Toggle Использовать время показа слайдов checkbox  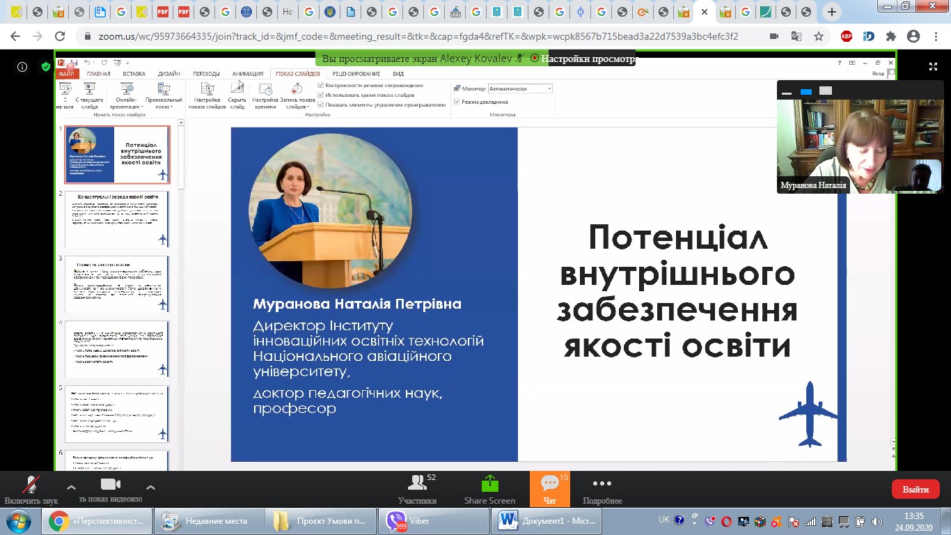pyautogui.click(x=321, y=95)
